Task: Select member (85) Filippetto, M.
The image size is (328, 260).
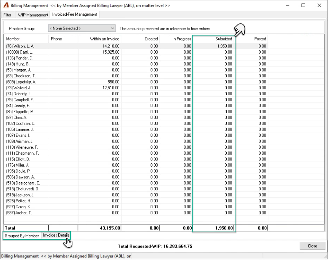Action: [x=20, y=112]
